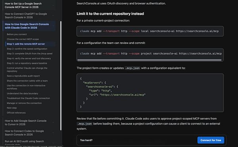Image resolution: width=238 pixels, height=147 pixels.
Task: Open 'How to Set Up a Google Search Console MCP Server' guide
Action: pos(23,5)
